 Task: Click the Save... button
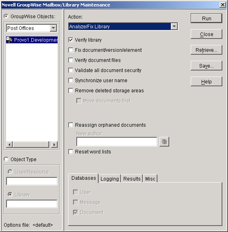point(206,66)
